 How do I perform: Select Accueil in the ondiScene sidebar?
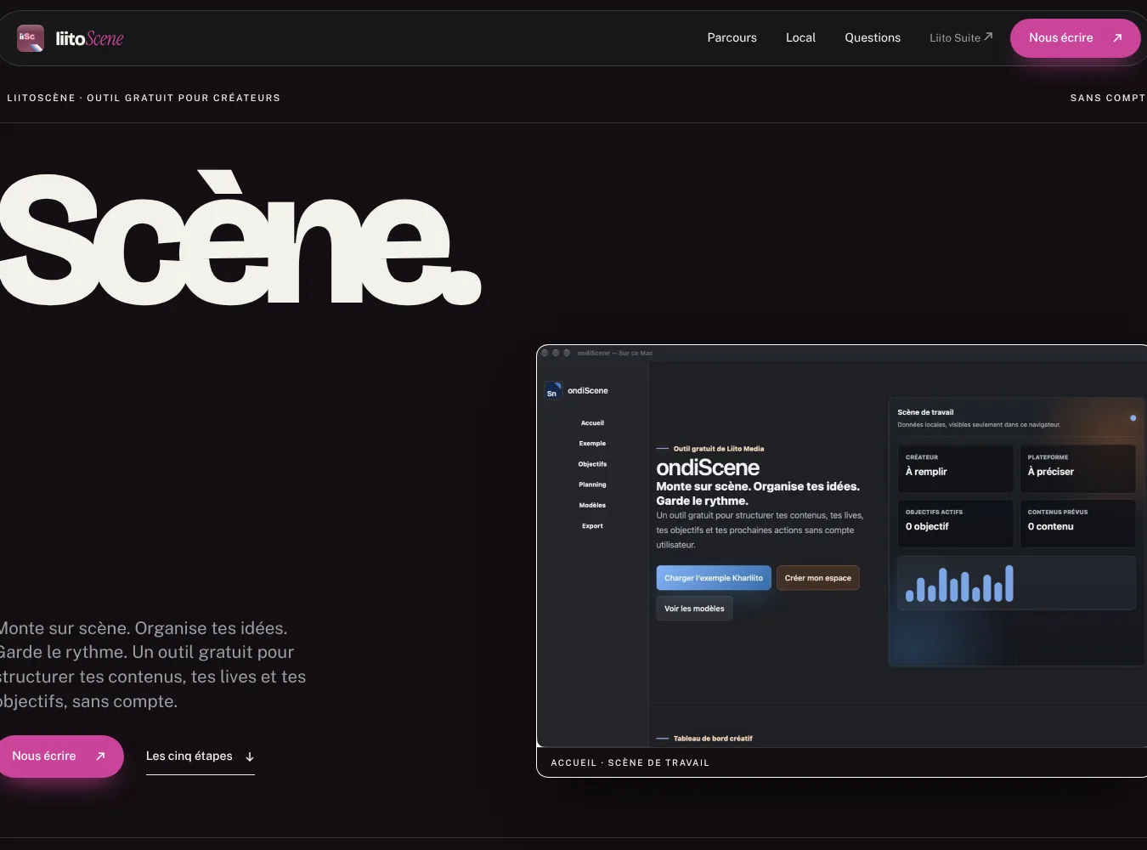click(592, 423)
